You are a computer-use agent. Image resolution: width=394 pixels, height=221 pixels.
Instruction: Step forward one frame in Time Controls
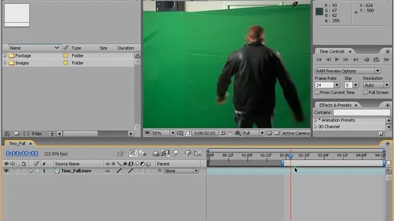[x=346, y=60]
